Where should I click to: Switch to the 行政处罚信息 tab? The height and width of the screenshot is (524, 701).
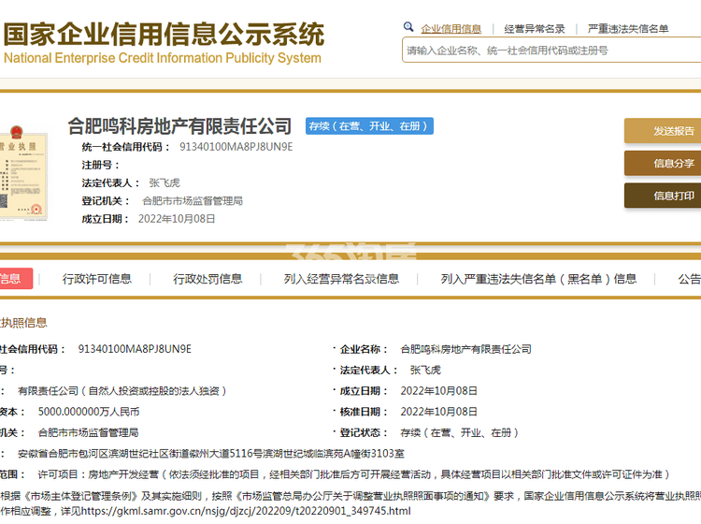click(207, 279)
